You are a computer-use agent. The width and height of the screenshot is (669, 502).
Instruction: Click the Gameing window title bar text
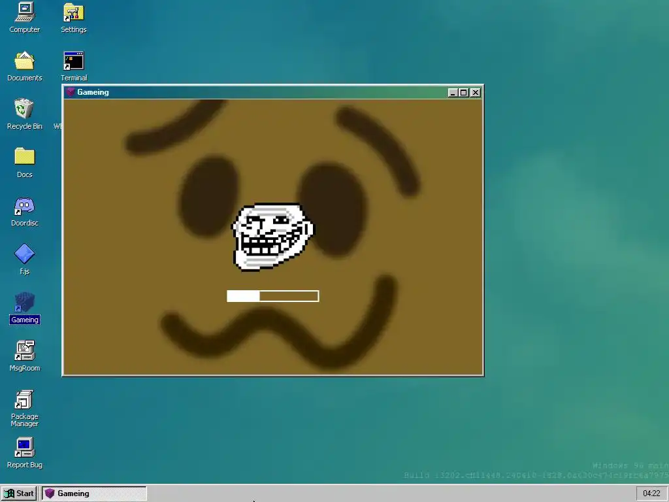(93, 92)
